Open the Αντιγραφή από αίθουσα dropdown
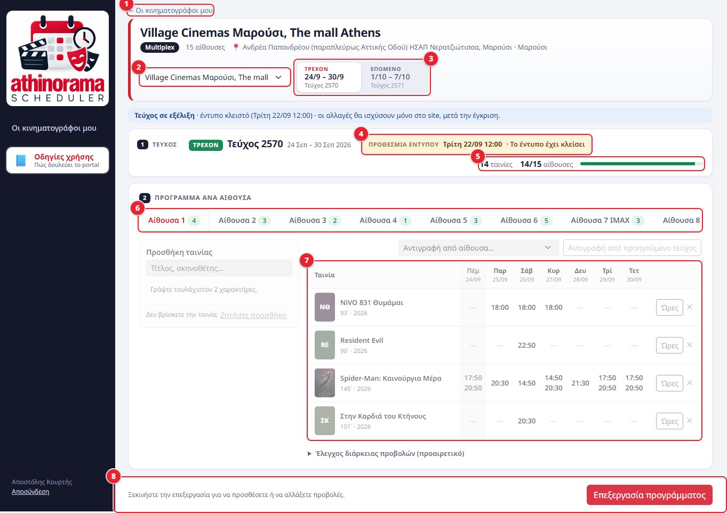Viewport: 727px width, 513px height. click(x=477, y=248)
